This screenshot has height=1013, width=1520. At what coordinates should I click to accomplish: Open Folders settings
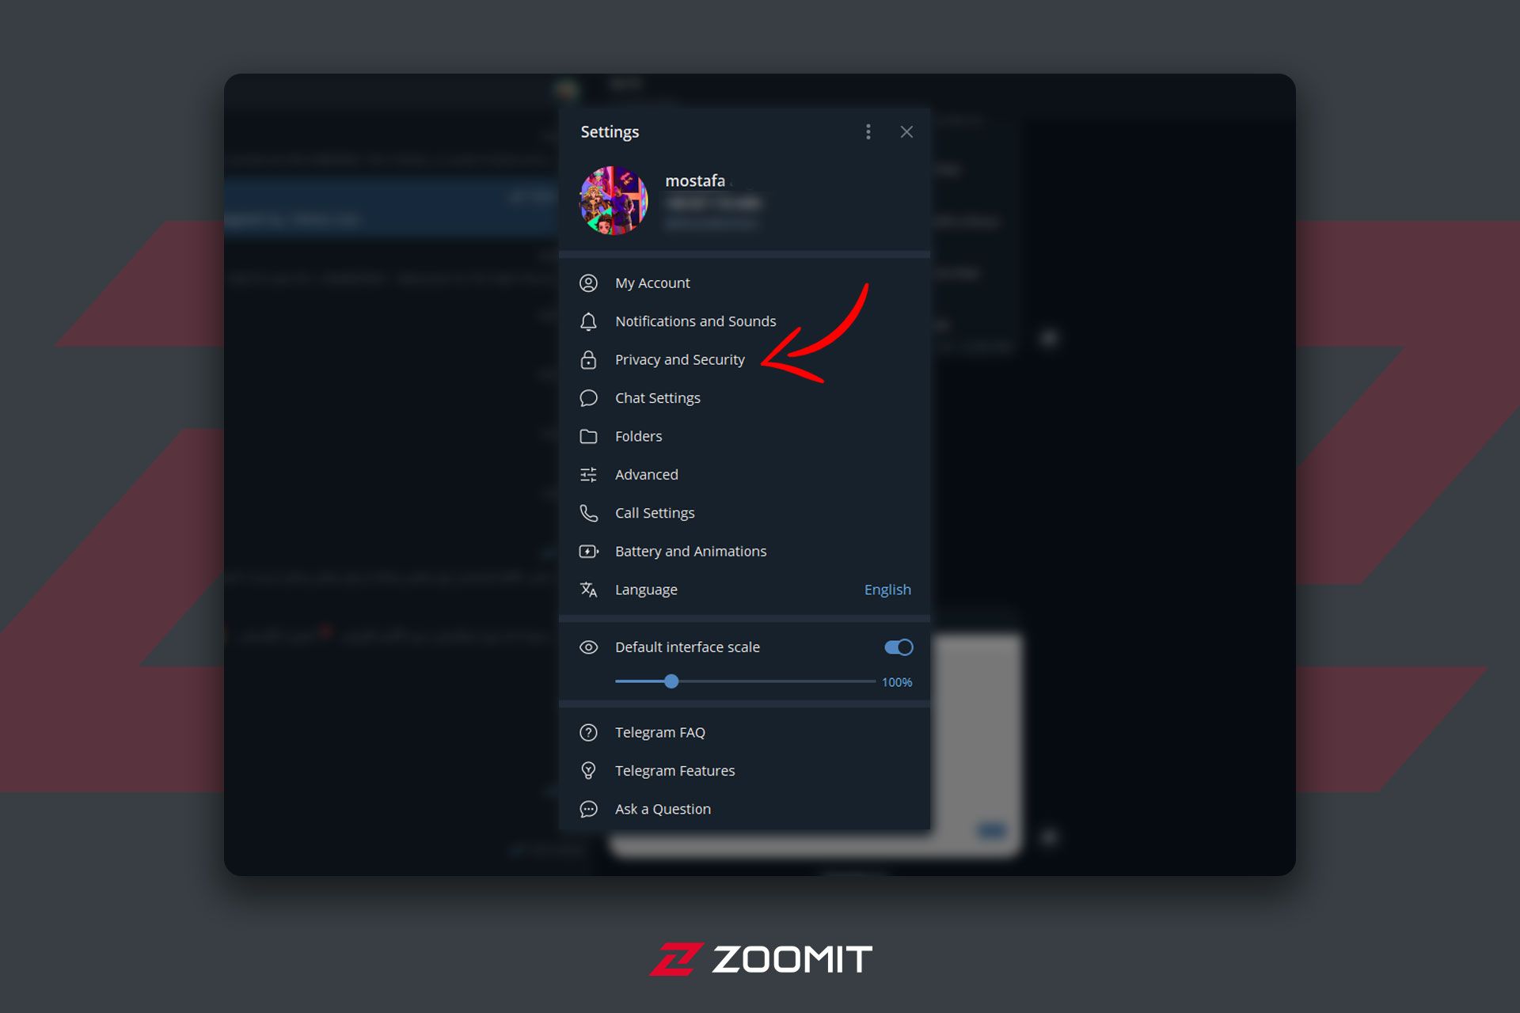638,435
